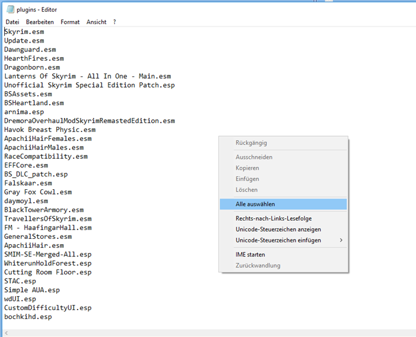
Task: Place the cursor on the Dawnguard.esm line
Action: [x=30, y=50]
